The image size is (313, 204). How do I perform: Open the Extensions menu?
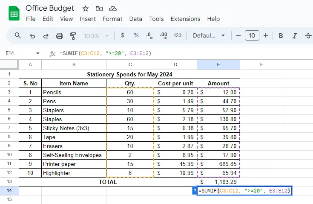tap(185, 19)
